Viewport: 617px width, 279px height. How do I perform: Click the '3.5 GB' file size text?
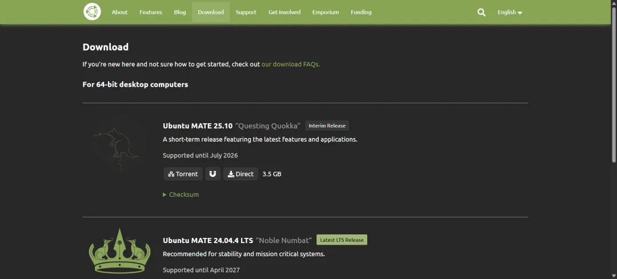click(272, 174)
